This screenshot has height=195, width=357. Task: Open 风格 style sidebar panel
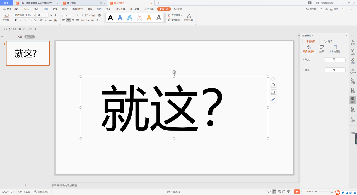click(353, 119)
